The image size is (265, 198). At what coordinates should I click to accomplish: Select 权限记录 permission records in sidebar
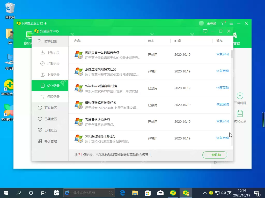[50, 97]
